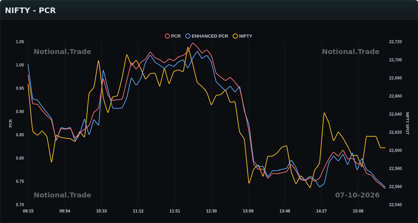
Task: Click the 22,640 tick on NIFTY axis
Action: [395, 114]
